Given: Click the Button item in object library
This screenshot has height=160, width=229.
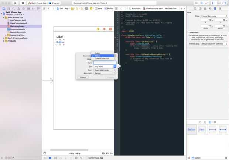Looking at the screenshot, I should coord(191,129).
